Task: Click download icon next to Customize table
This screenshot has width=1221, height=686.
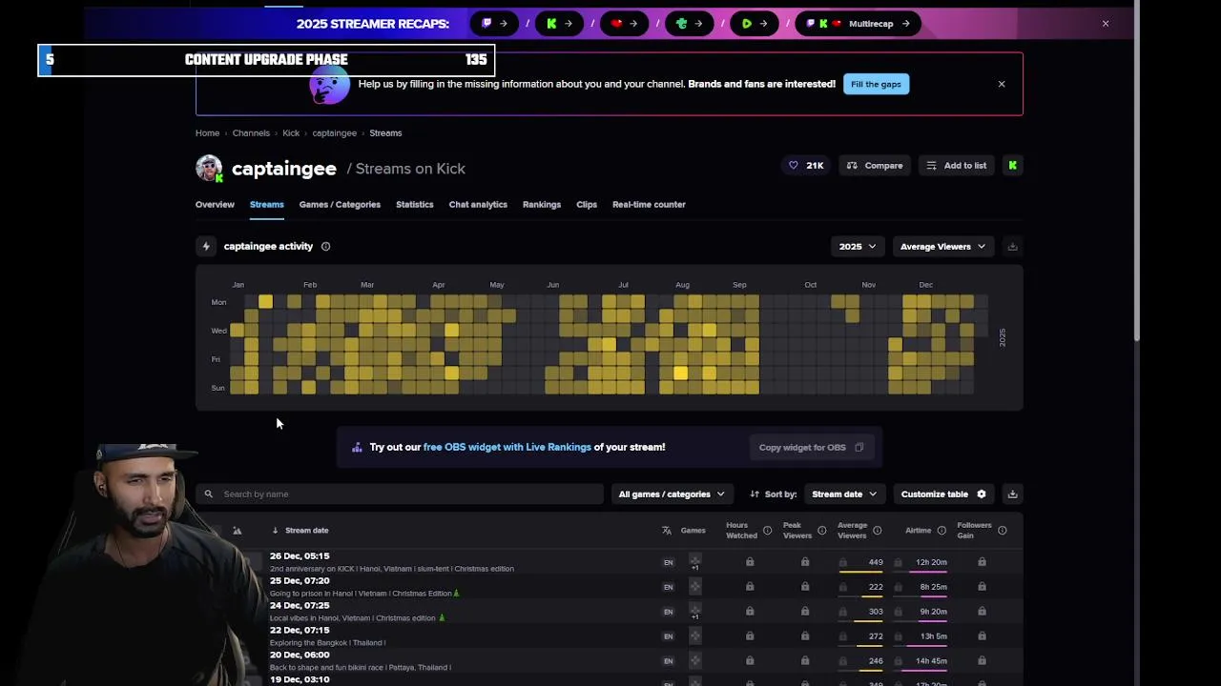Action: tap(1012, 494)
